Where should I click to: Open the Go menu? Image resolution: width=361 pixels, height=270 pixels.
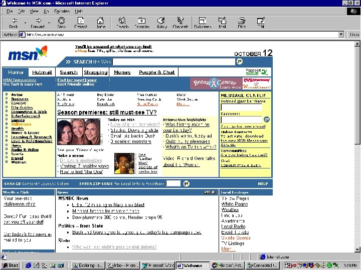46,11
